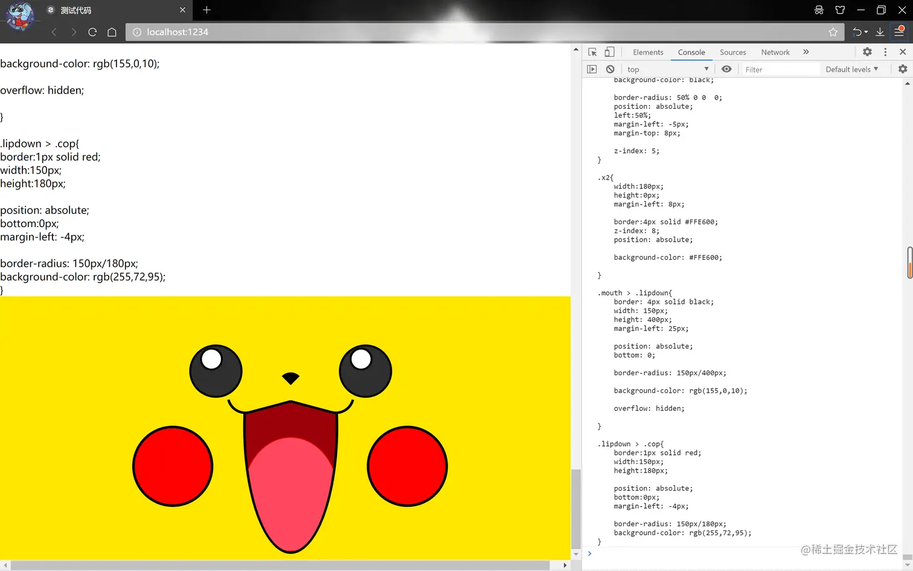Create a live expression with eye icon
This screenshot has height=571, width=913.
tap(726, 69)
